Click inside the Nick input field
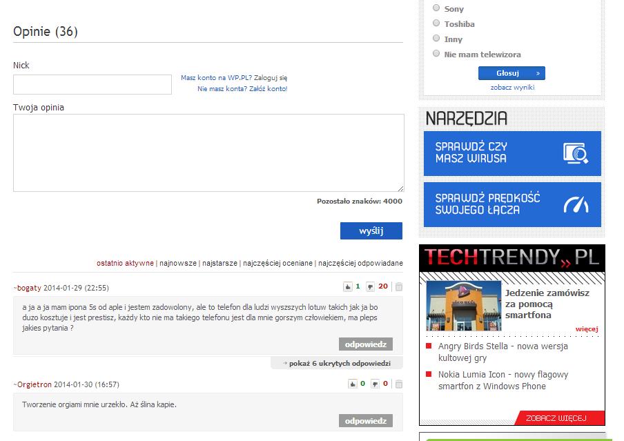This screenshot has height=441, width=624. [x=92, y=84]
